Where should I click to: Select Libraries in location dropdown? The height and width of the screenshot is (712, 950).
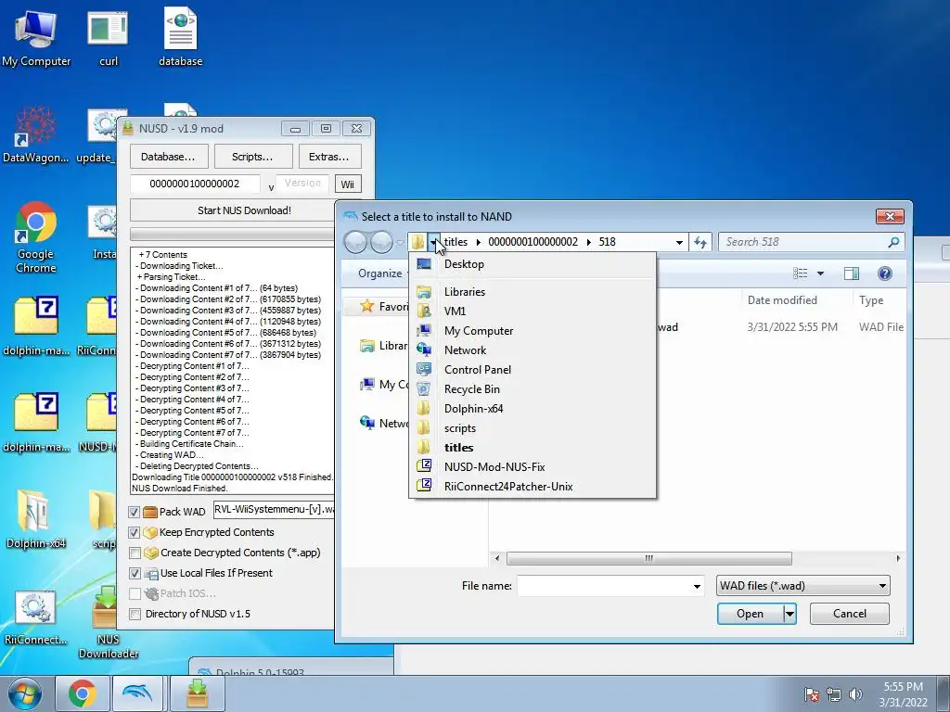click(x=533, y=292)
